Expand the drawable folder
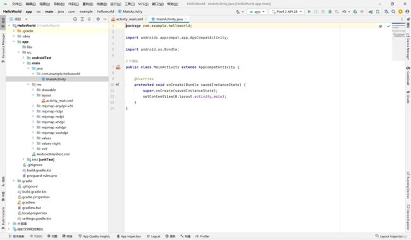411x240 pixels. 33,90
